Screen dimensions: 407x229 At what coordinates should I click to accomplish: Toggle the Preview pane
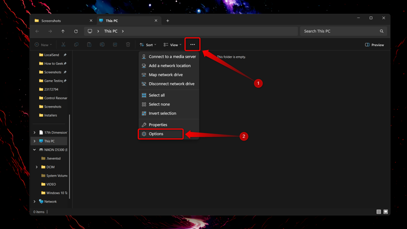pyautogui.click(x=374, y=45)
